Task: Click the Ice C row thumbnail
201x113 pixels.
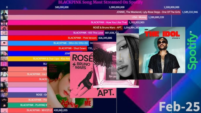Action: 4,74
